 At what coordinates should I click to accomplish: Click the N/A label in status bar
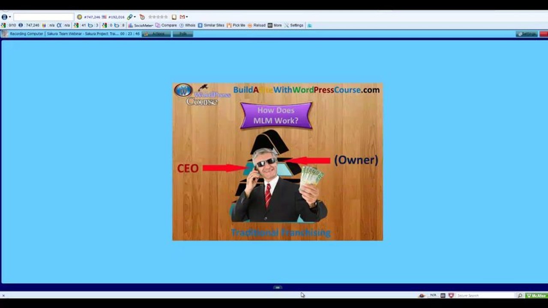click(433, 295)
